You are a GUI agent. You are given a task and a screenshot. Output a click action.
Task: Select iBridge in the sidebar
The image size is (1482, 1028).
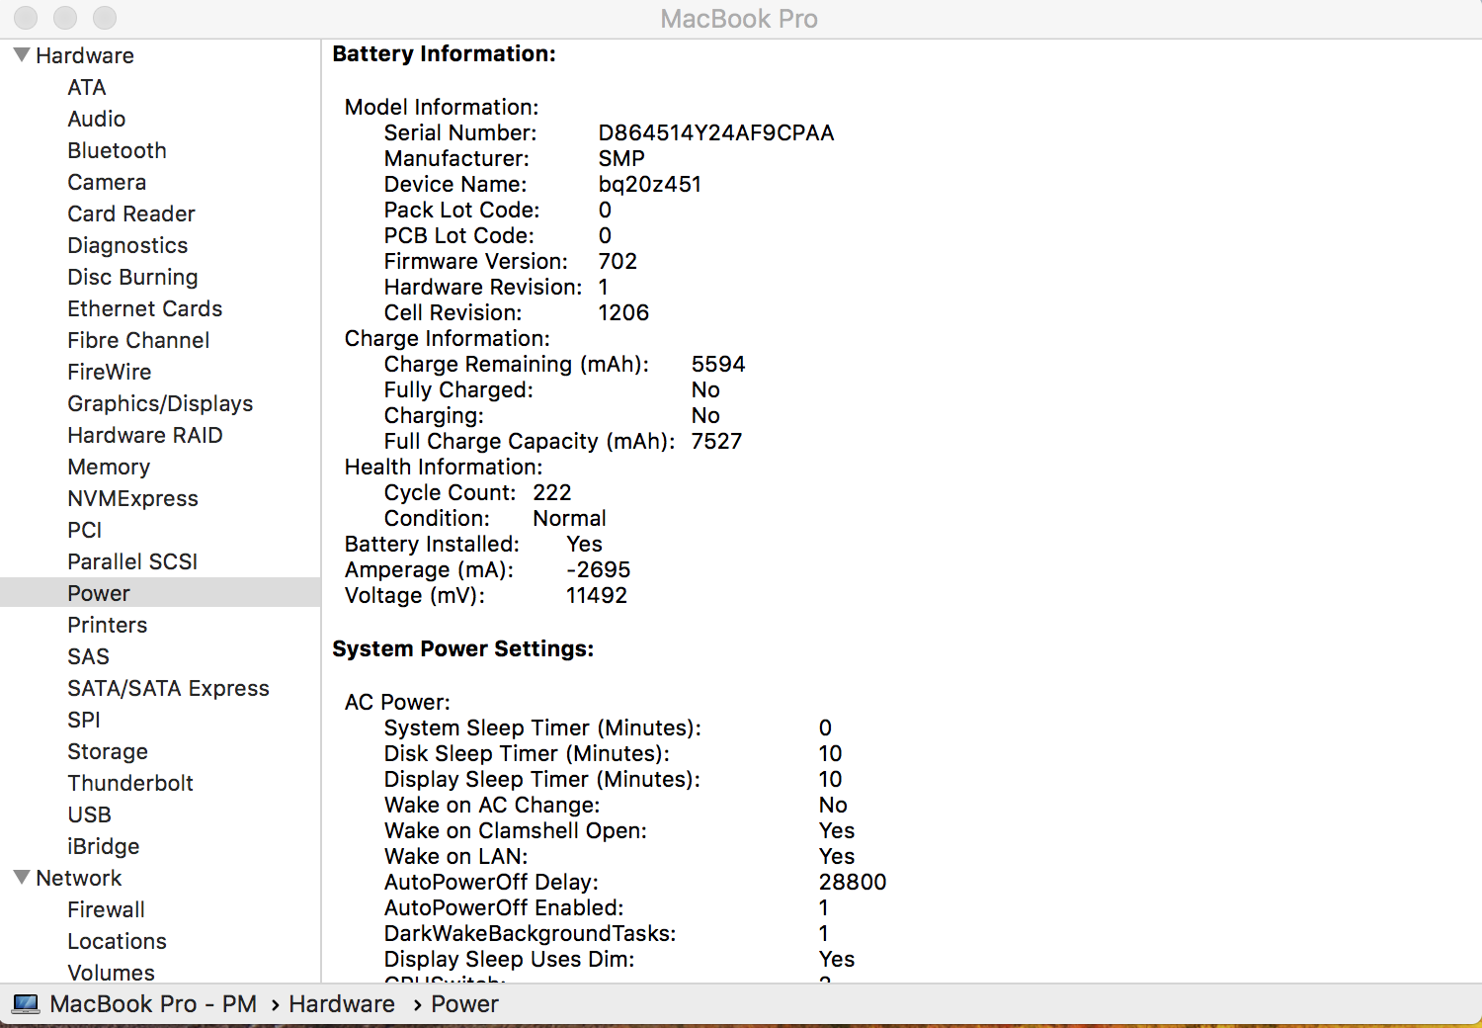(x=104, y=846)
